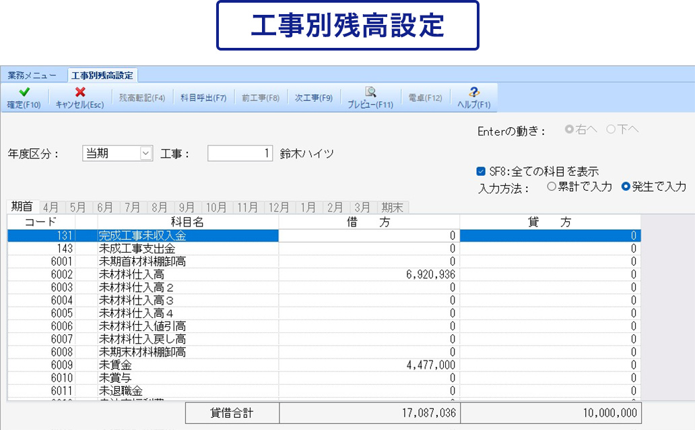
Task: Select 累計で入力 radio button
Action: click(x=552, y=187)
